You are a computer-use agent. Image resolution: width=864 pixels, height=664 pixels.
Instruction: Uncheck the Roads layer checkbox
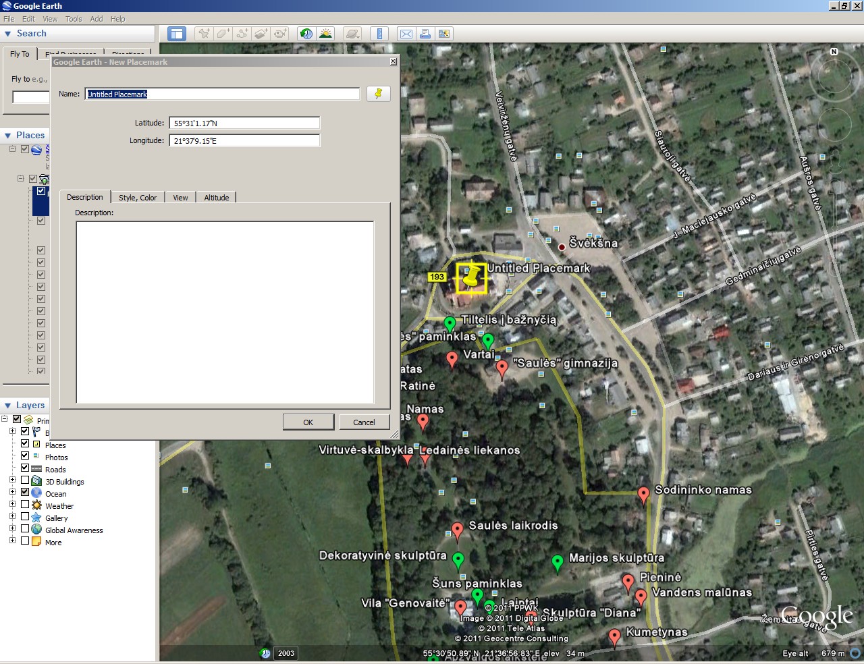click(x=25, y=468)
